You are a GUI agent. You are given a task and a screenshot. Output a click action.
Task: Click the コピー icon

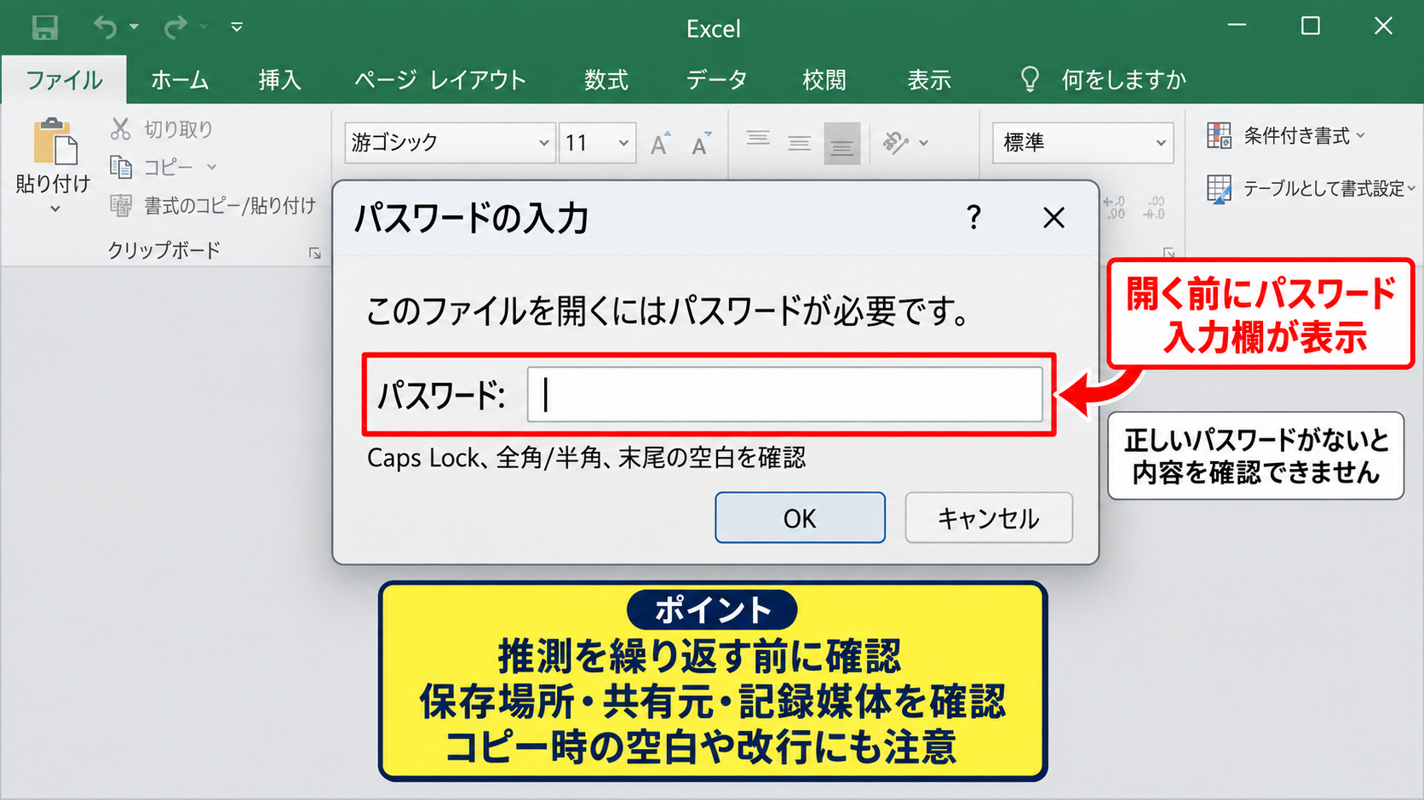coord(121,167)
